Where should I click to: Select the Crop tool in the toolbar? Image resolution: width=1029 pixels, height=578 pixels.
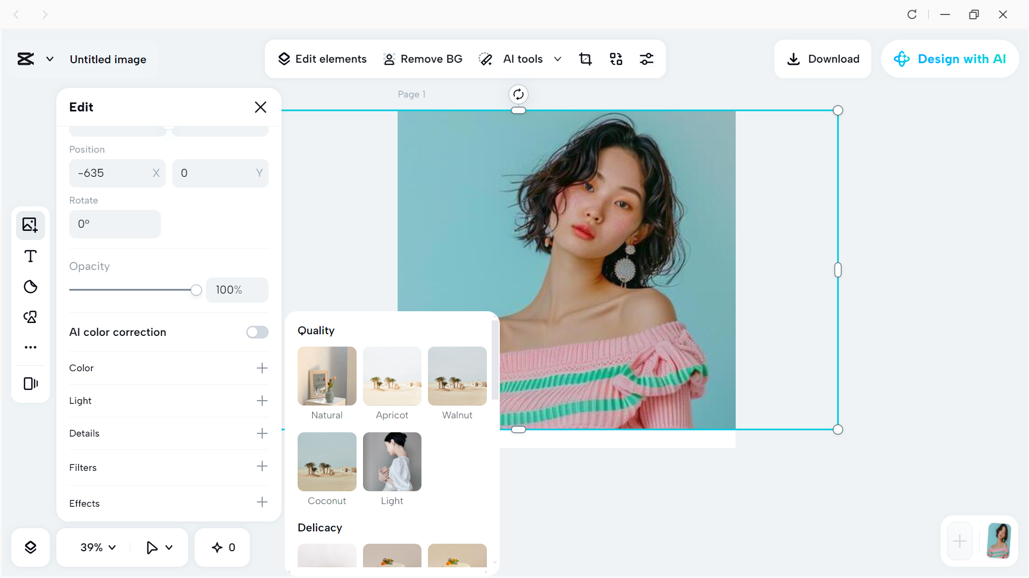pos(586,58)
